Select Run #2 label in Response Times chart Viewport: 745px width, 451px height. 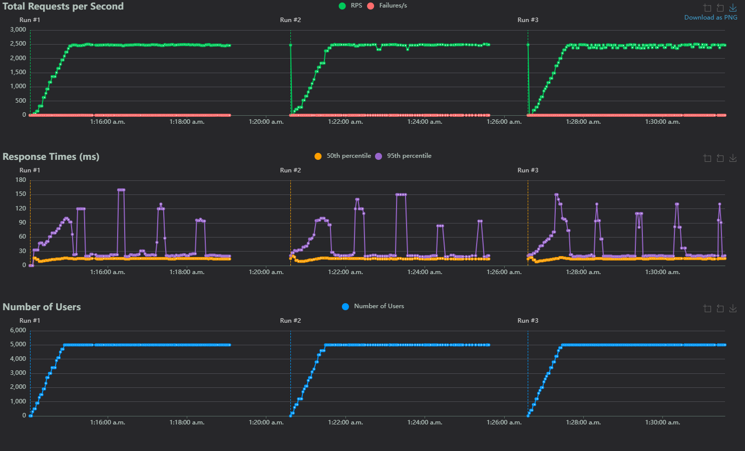pos(290,170)
